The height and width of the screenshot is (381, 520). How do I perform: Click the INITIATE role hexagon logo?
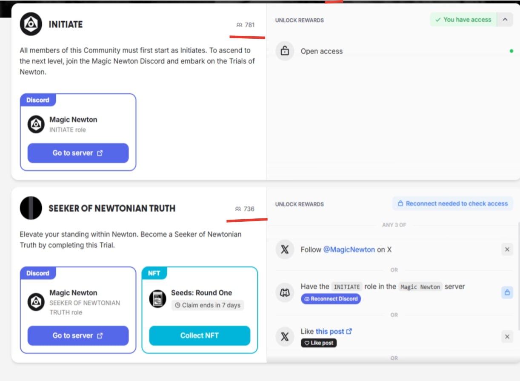[x=31, y=24]
